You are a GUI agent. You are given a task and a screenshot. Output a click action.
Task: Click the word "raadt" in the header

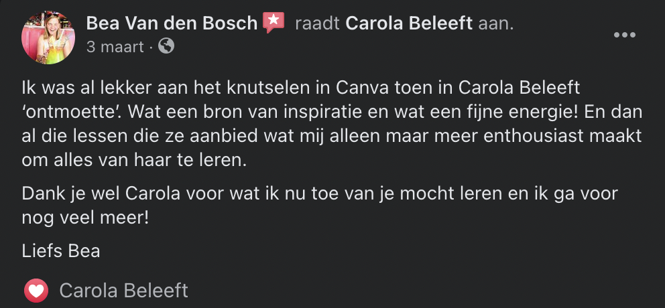pos(318,23)
